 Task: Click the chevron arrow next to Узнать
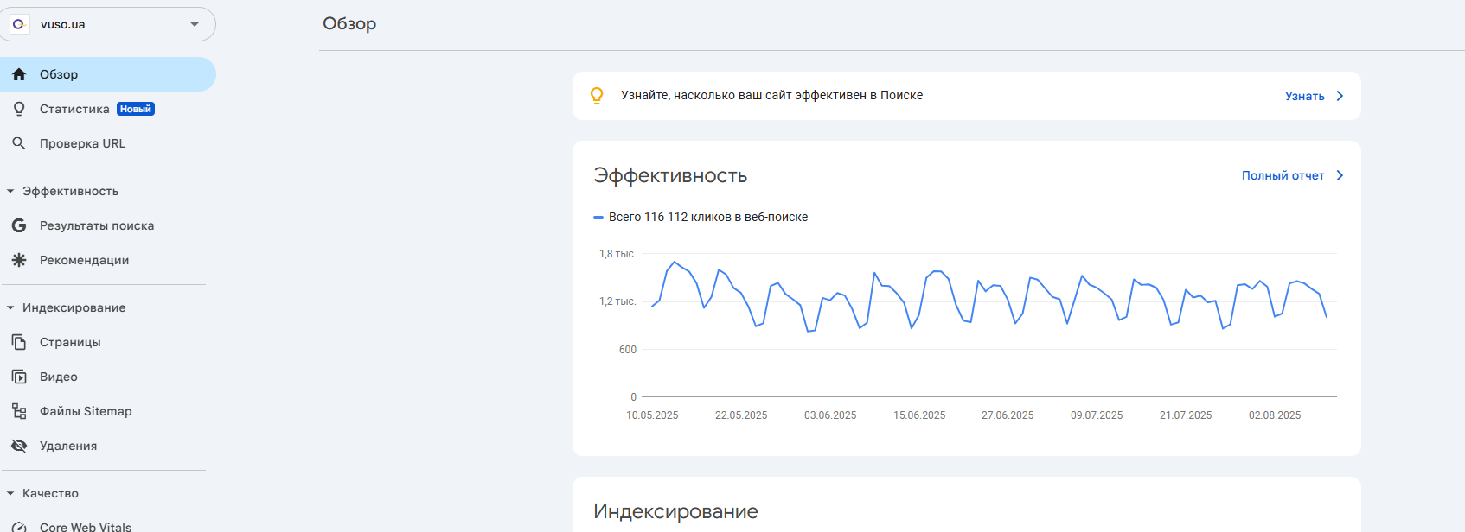click(1340, 96)
